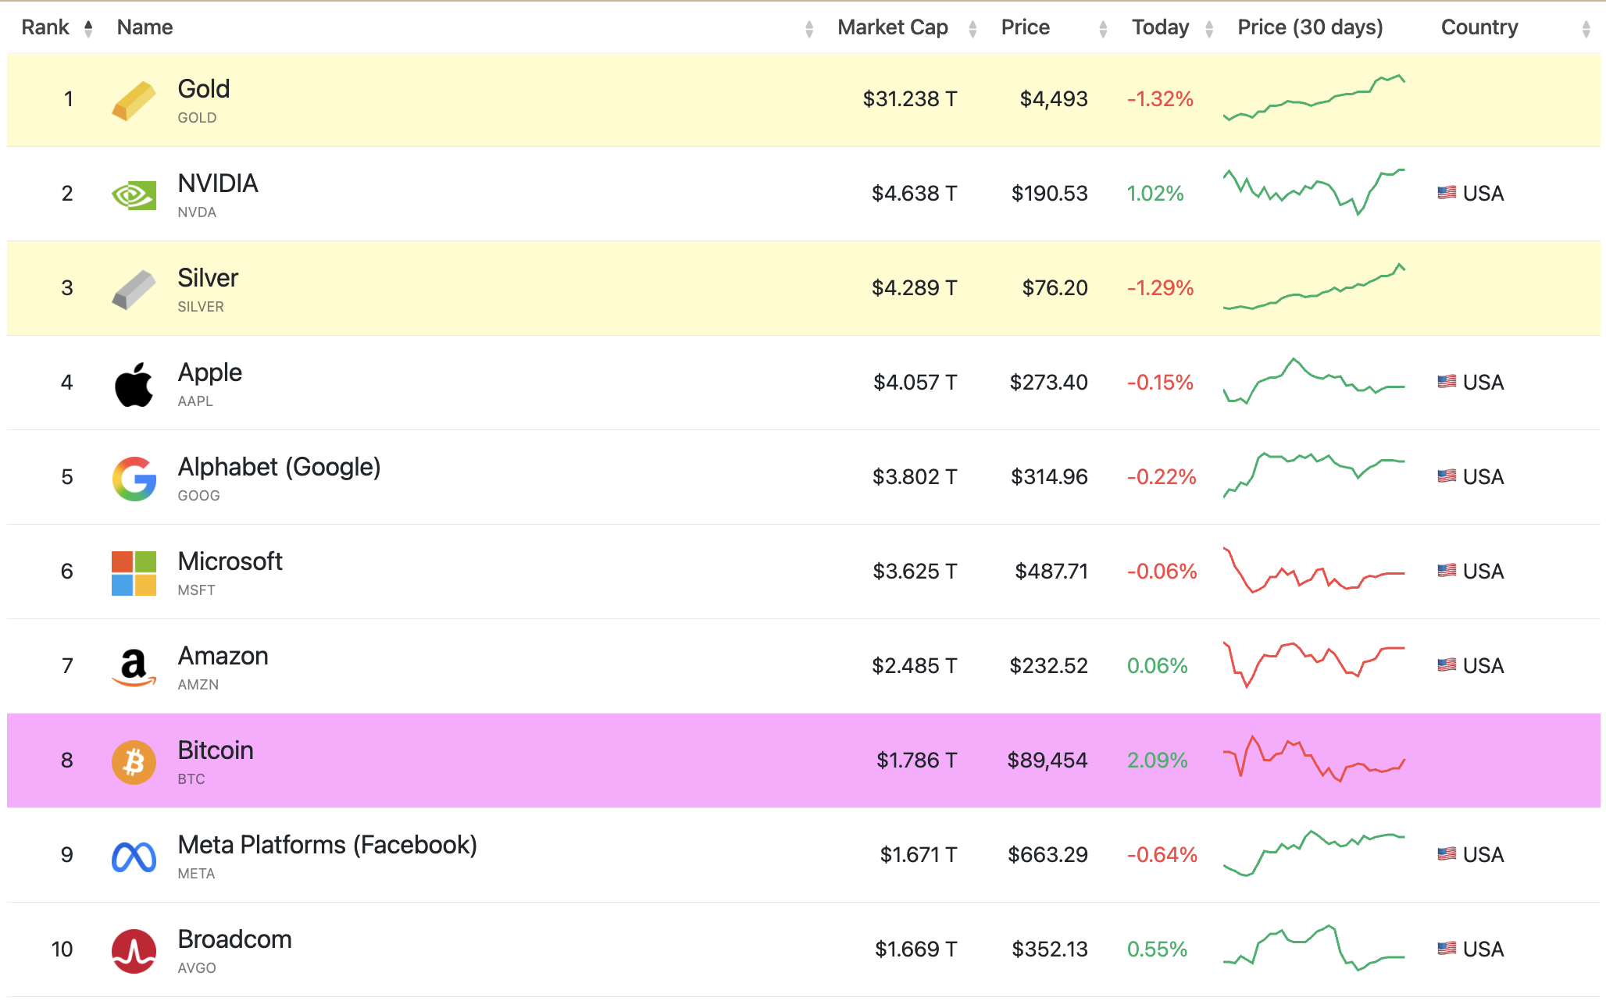Click the Microsoft logo icon
This screenshot has width=1606, height=1001.
134,573
